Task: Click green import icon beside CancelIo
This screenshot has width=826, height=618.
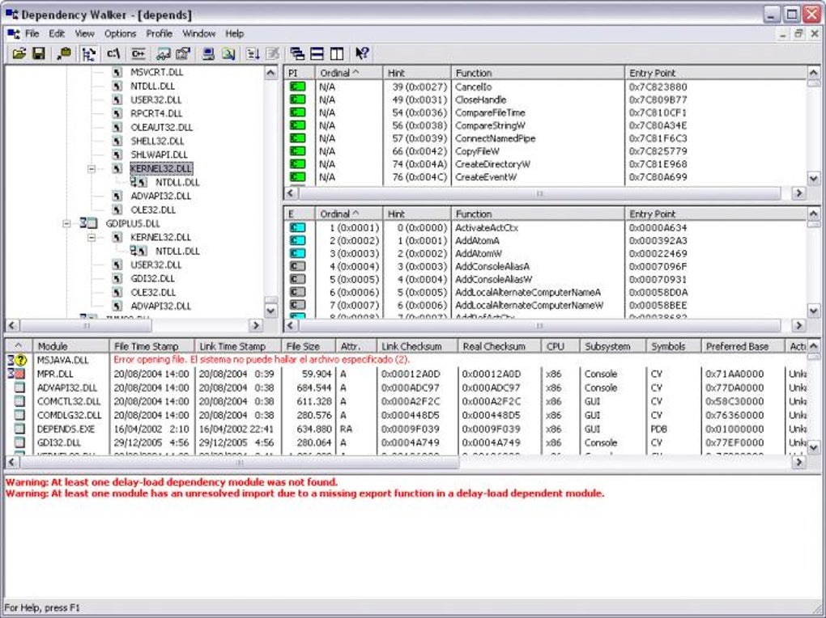Action: 298,87
